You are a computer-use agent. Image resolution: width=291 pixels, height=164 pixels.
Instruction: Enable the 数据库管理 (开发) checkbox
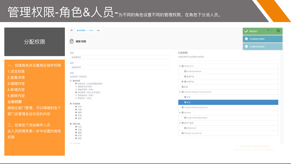click(x=76, y=89)
